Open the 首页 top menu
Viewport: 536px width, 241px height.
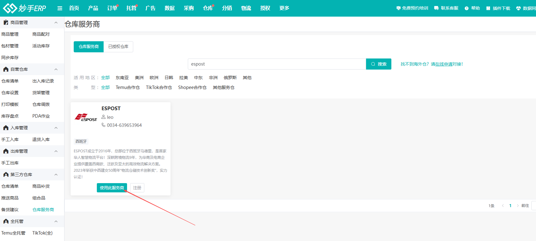click(x=74, y=8)
